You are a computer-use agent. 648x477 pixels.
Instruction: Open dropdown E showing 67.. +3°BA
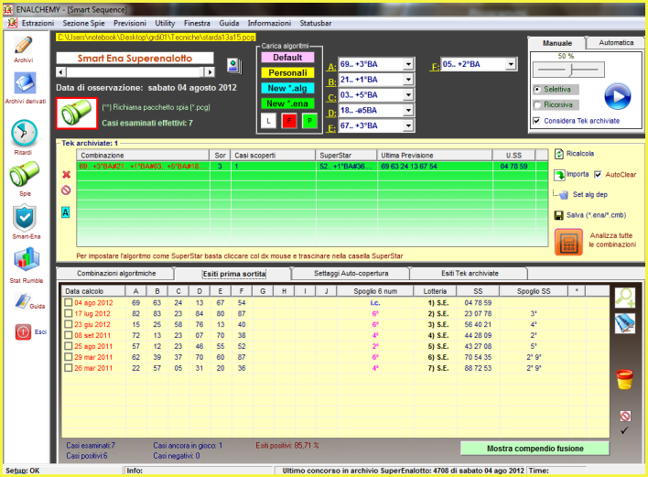coord(408,125)
